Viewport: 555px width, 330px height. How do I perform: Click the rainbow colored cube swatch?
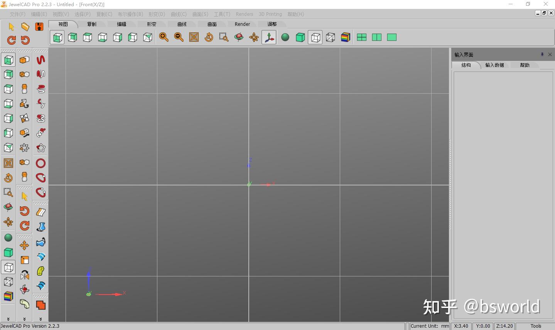(x=345, y=37)
